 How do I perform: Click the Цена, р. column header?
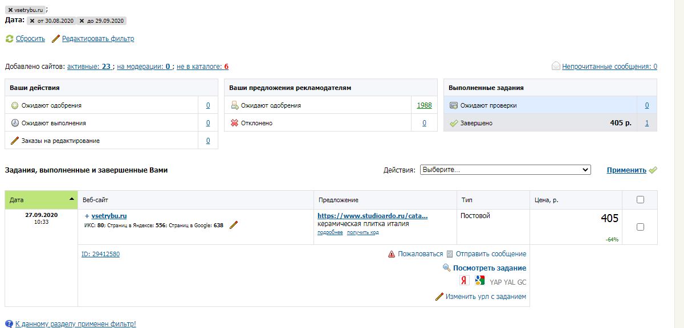coord(547,200)
